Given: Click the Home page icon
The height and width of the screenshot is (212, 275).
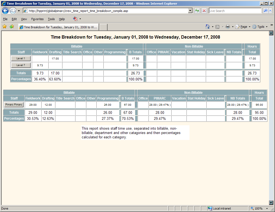Looking at the screenshot, I should [207, 27].
